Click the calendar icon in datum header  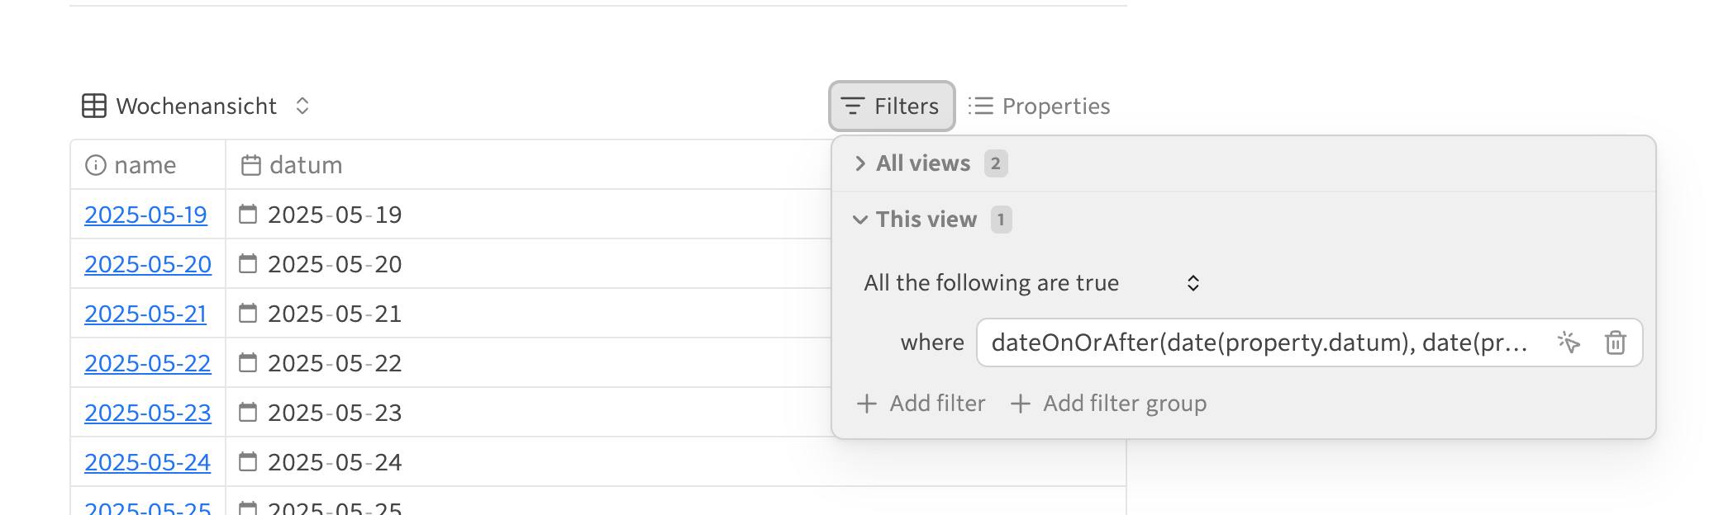pos(251,165)
